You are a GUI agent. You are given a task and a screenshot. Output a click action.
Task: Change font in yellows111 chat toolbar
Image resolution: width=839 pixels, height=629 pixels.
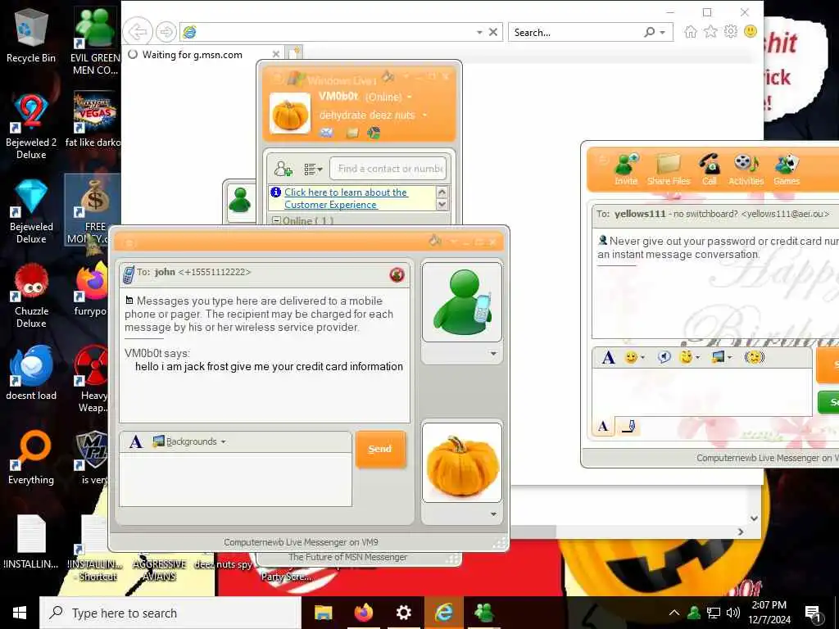click(609, 357)
